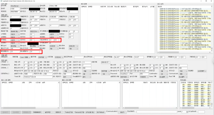Viewport: 214px width, 115px height.
Task: Open the 추적매도 시장가 dropdown
Action: [x=15, y=40]
